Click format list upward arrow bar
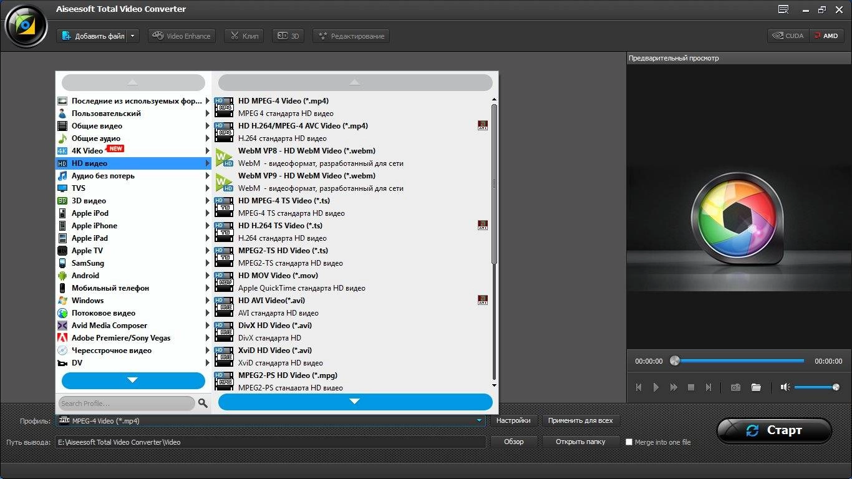This screenshot has width=852, height=479. (355, 82)
